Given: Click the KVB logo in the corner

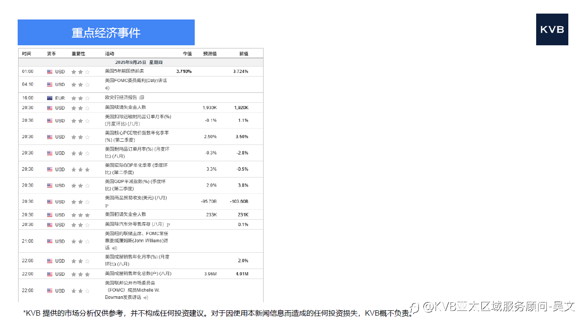Looking at the screenshot, I should coord(552,29).
